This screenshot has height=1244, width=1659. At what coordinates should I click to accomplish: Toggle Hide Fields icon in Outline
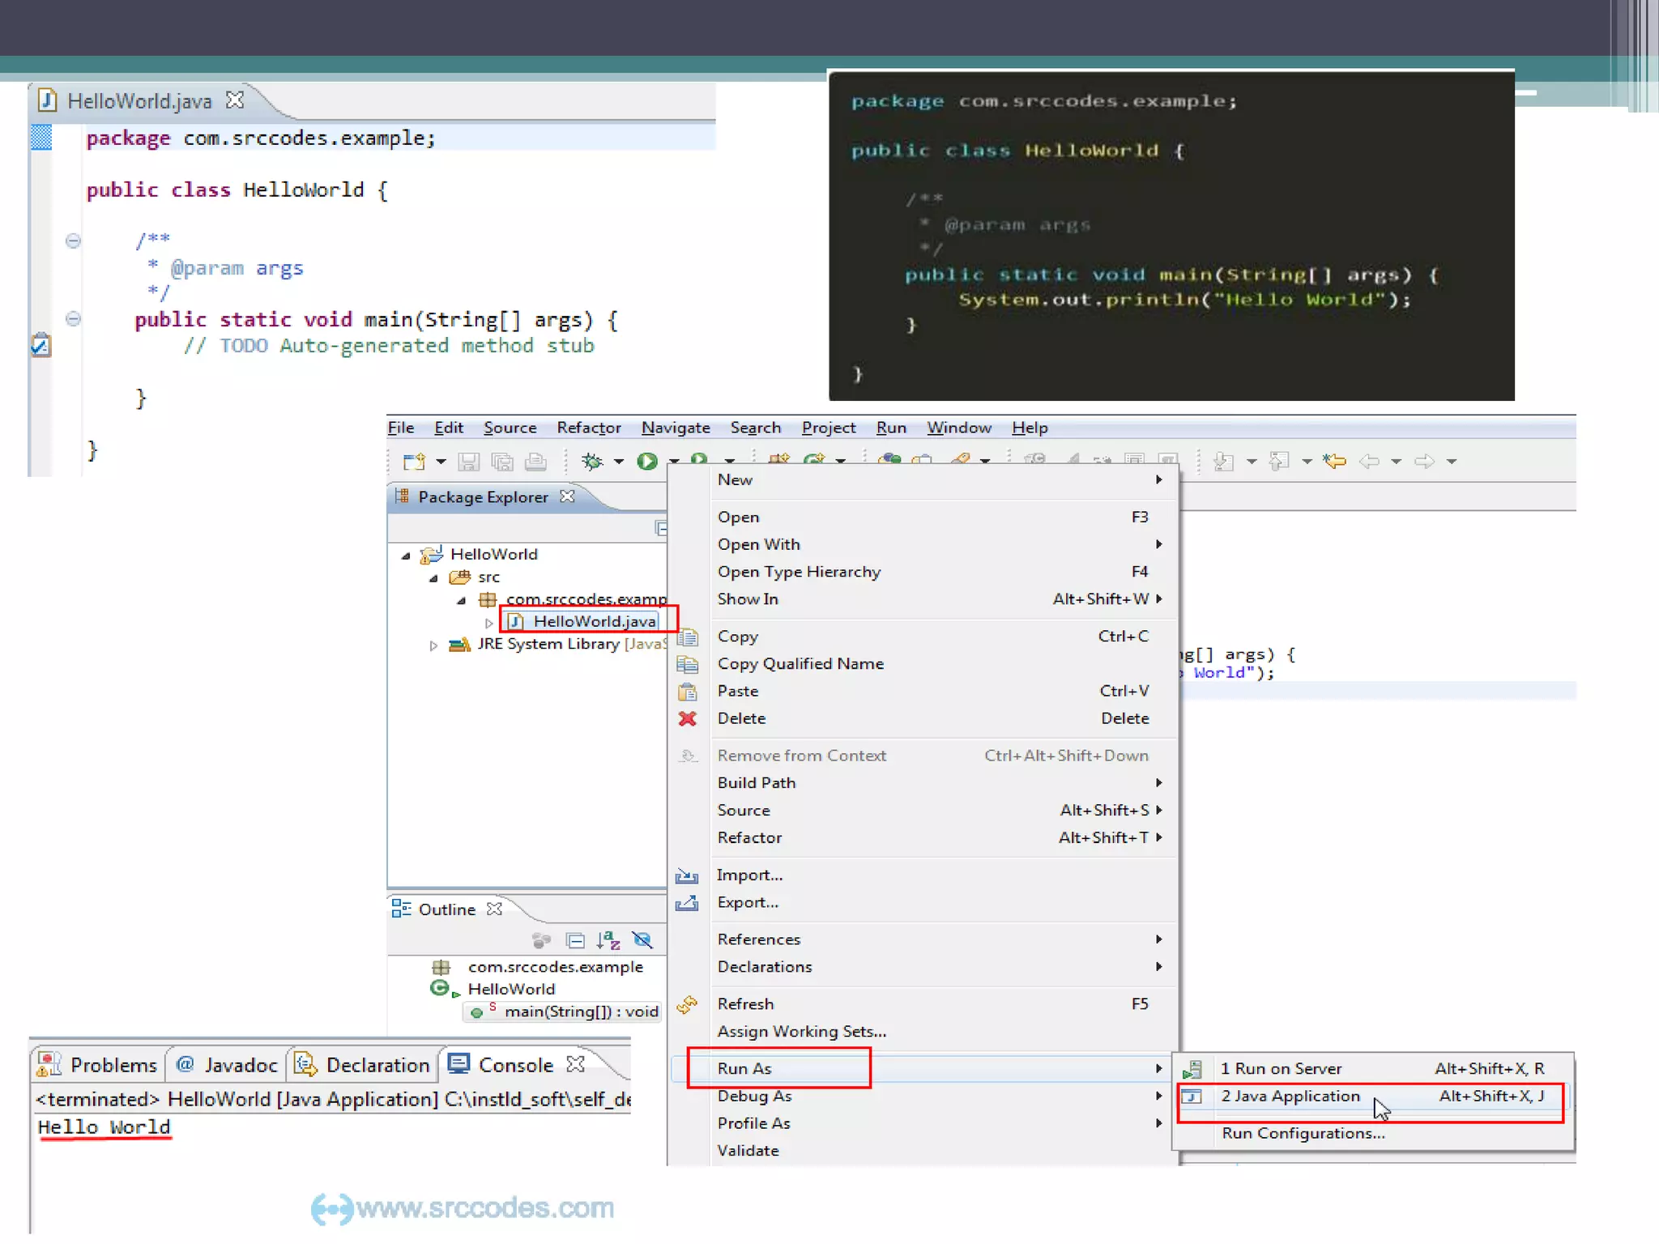click(642, 940)
